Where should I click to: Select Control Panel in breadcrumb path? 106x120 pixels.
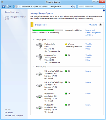[25, 6]
